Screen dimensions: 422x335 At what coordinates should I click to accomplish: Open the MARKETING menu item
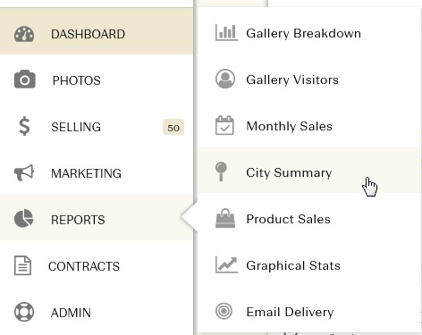[x=97, y=173]
